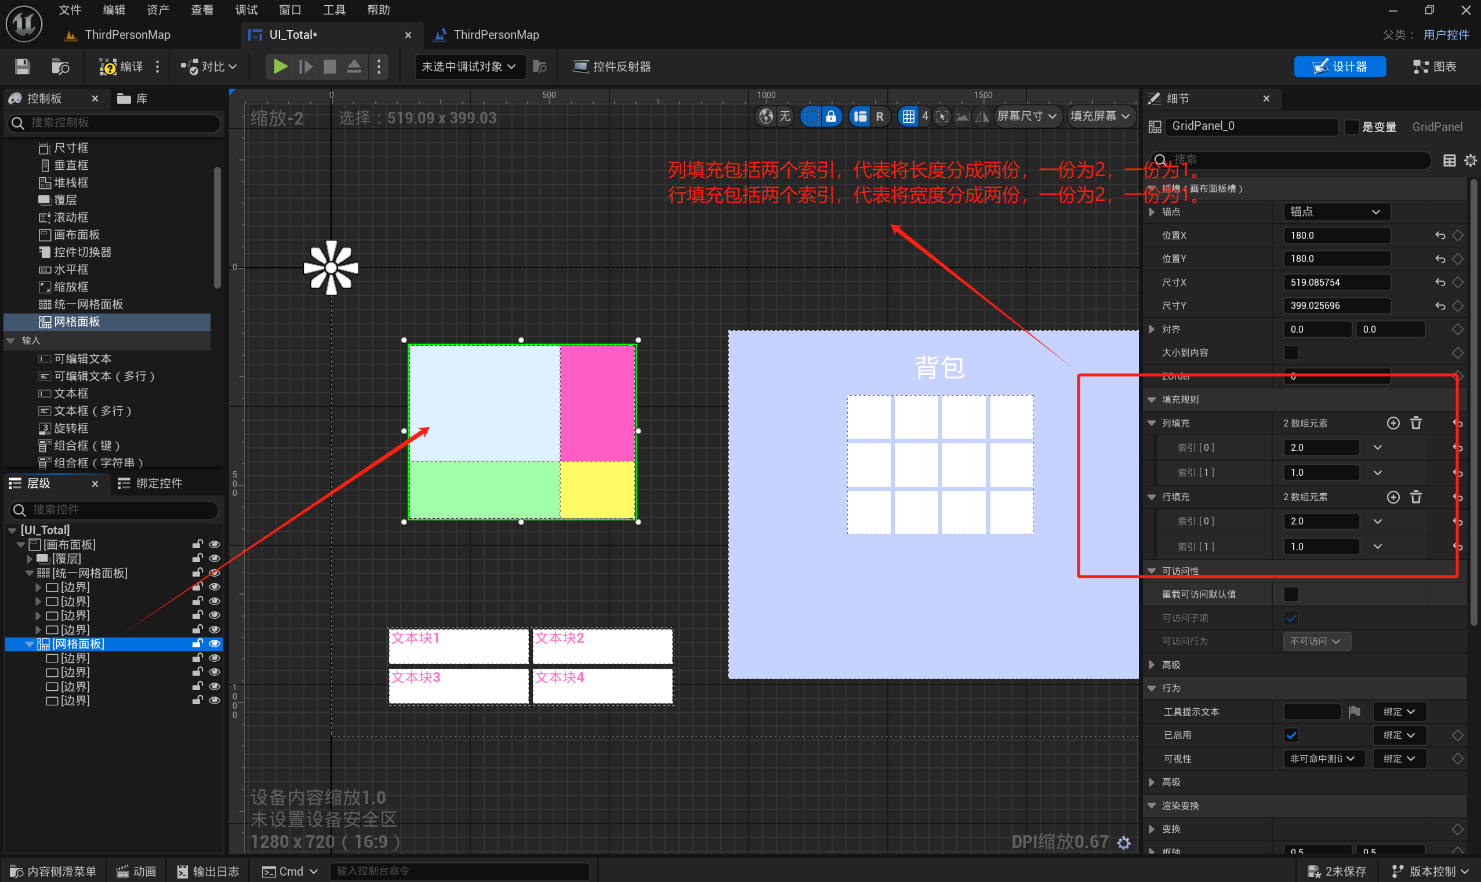Open play options three-dot menu
The width and height of the screenshot is (1481, 882).
pos(379,67)
